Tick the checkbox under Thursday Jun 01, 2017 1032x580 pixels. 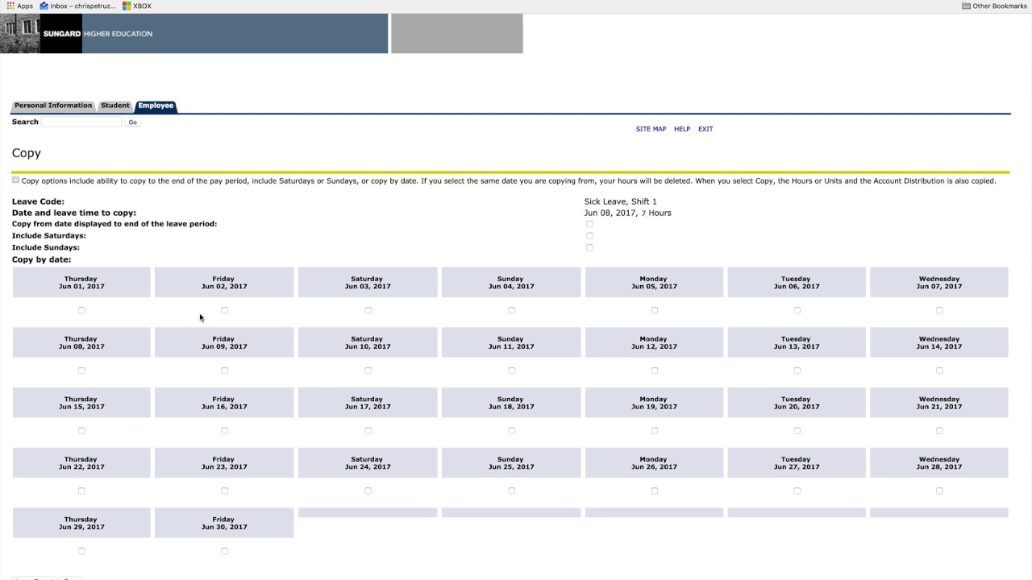point(81,310)
